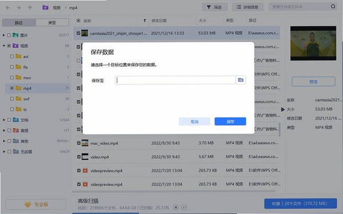The width and height of the screenshot is (343, 214).
Task: Click the fla folder icon
Action: click(18, 67)
